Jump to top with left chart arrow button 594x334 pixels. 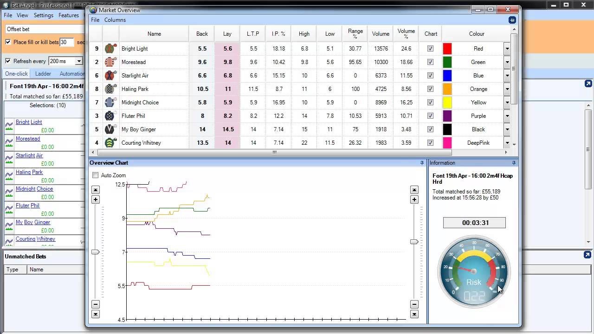point(96,190)
